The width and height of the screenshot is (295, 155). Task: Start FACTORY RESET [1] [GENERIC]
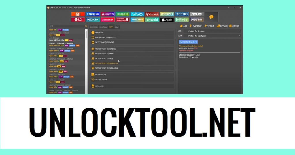click(132, 49)
